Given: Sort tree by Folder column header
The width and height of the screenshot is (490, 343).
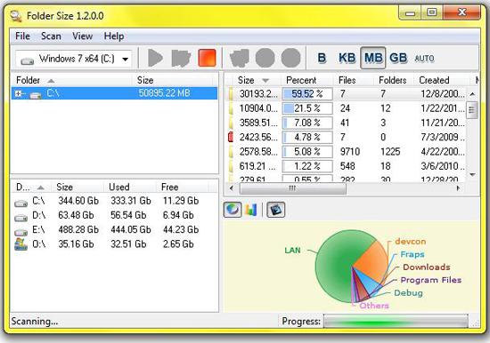Looking at the screenshot, I should (72, 81).
